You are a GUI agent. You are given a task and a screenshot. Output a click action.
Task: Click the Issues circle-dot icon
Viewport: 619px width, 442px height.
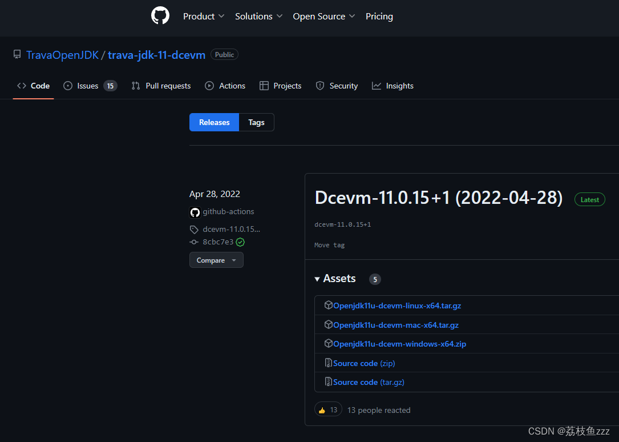click(x=68, y=86)
